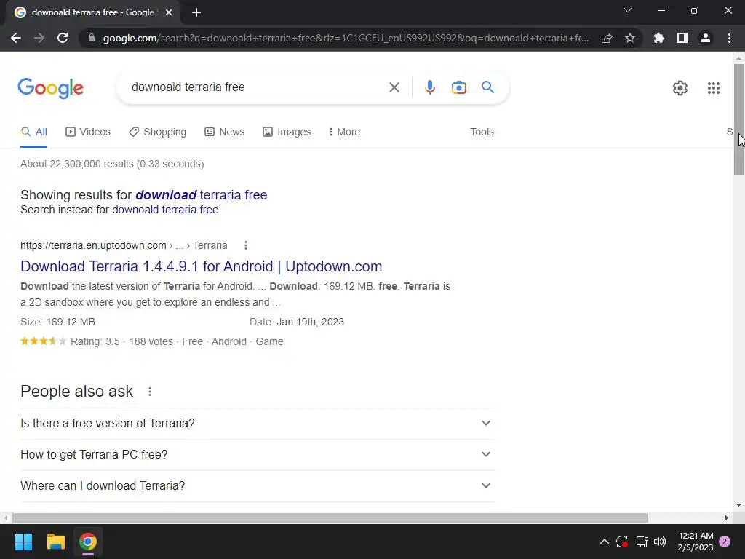Screen dimensions: 745x559
Task: Open Google quick settings gear
Action: (680, 88)
